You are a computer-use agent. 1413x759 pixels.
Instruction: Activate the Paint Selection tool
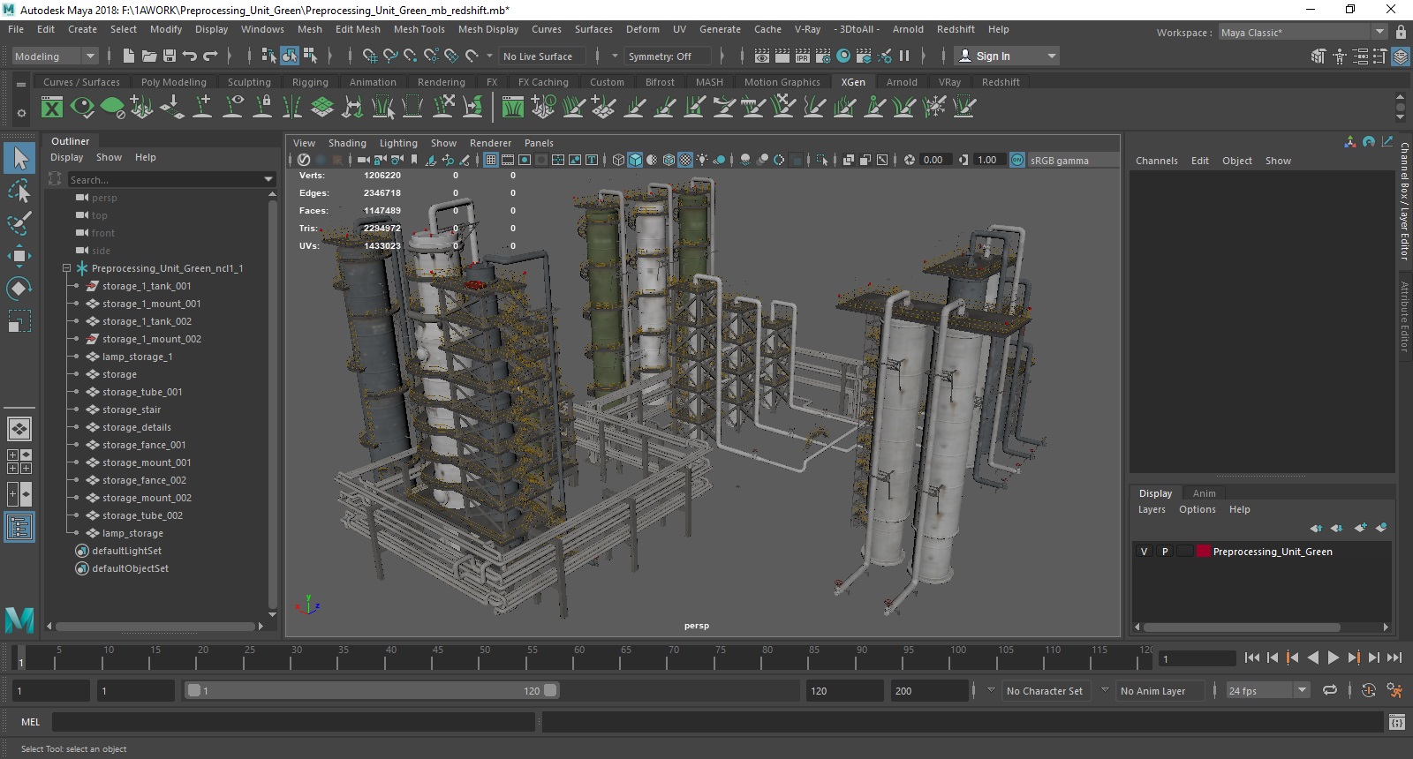coord(19,223)
